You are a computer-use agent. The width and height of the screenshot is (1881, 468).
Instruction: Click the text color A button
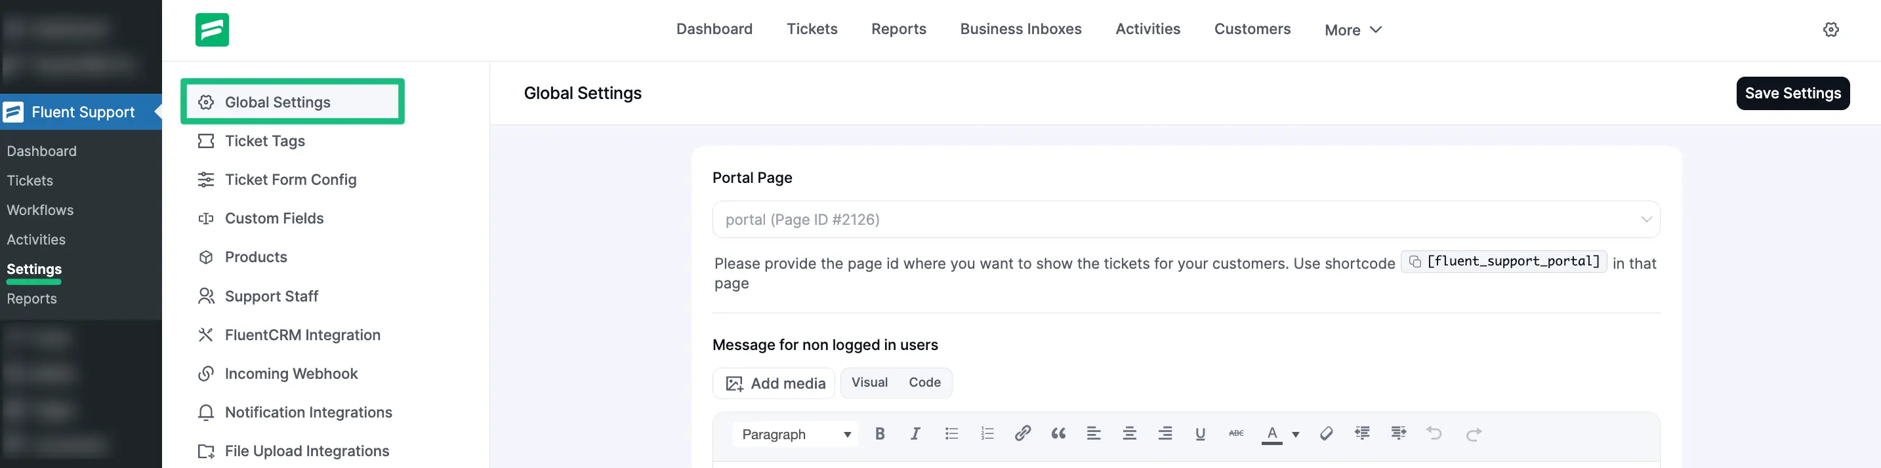1271,434
